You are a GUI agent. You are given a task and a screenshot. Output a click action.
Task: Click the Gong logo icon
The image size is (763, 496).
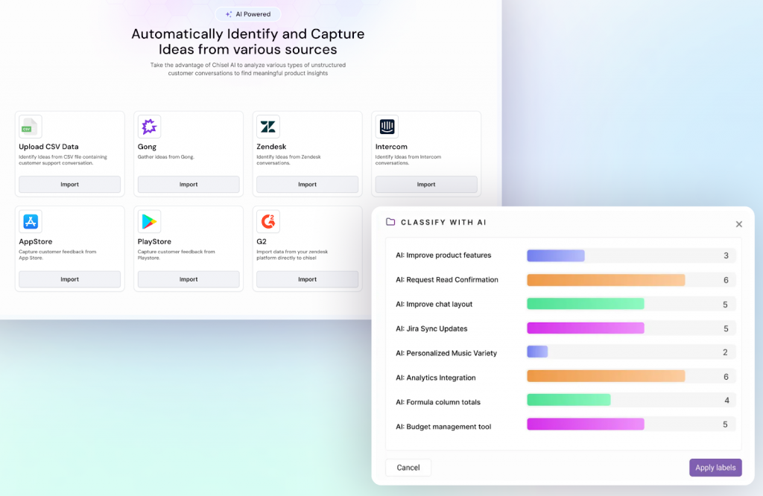149,127
